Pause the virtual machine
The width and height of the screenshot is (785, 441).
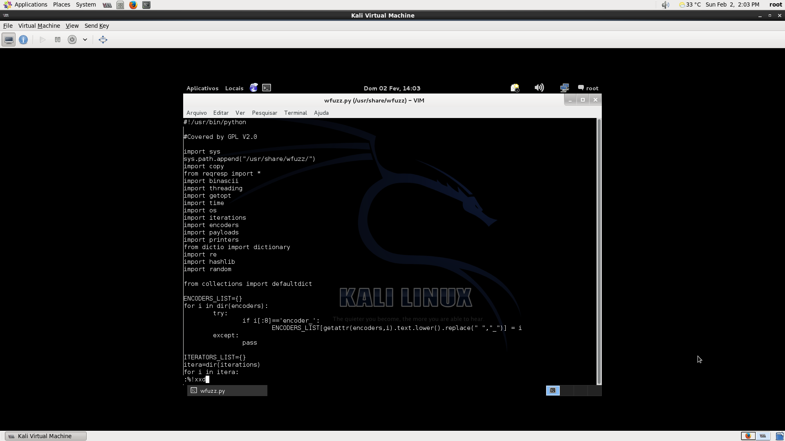pyautogui.click(x=58, y=40)
